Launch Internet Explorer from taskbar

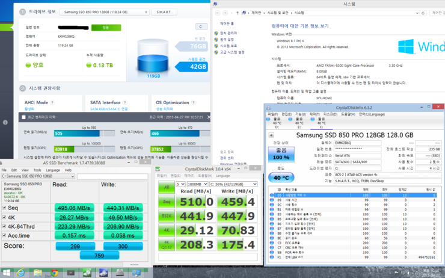tap(20, 273)
